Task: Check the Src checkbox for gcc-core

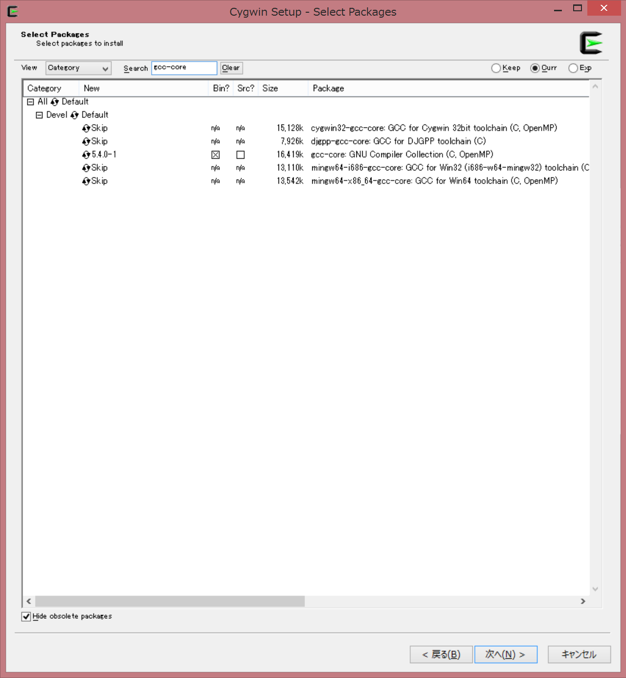Action: [240, 154]
